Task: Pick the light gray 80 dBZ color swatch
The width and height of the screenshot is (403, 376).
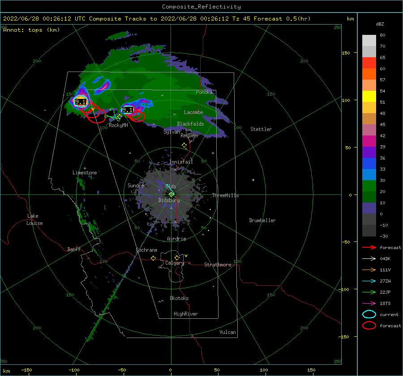Action: point(369,40)
